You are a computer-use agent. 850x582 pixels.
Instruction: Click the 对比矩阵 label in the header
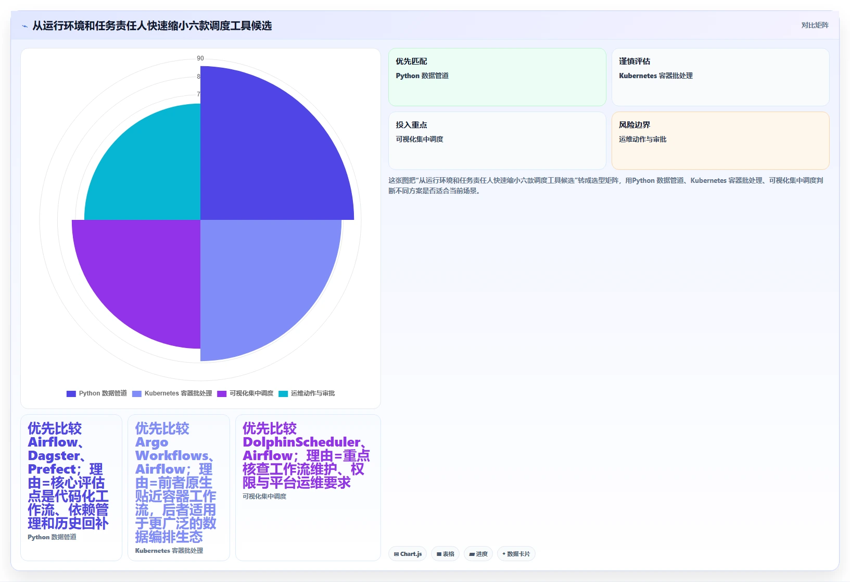pyautogui.click(x=815, y=25)
